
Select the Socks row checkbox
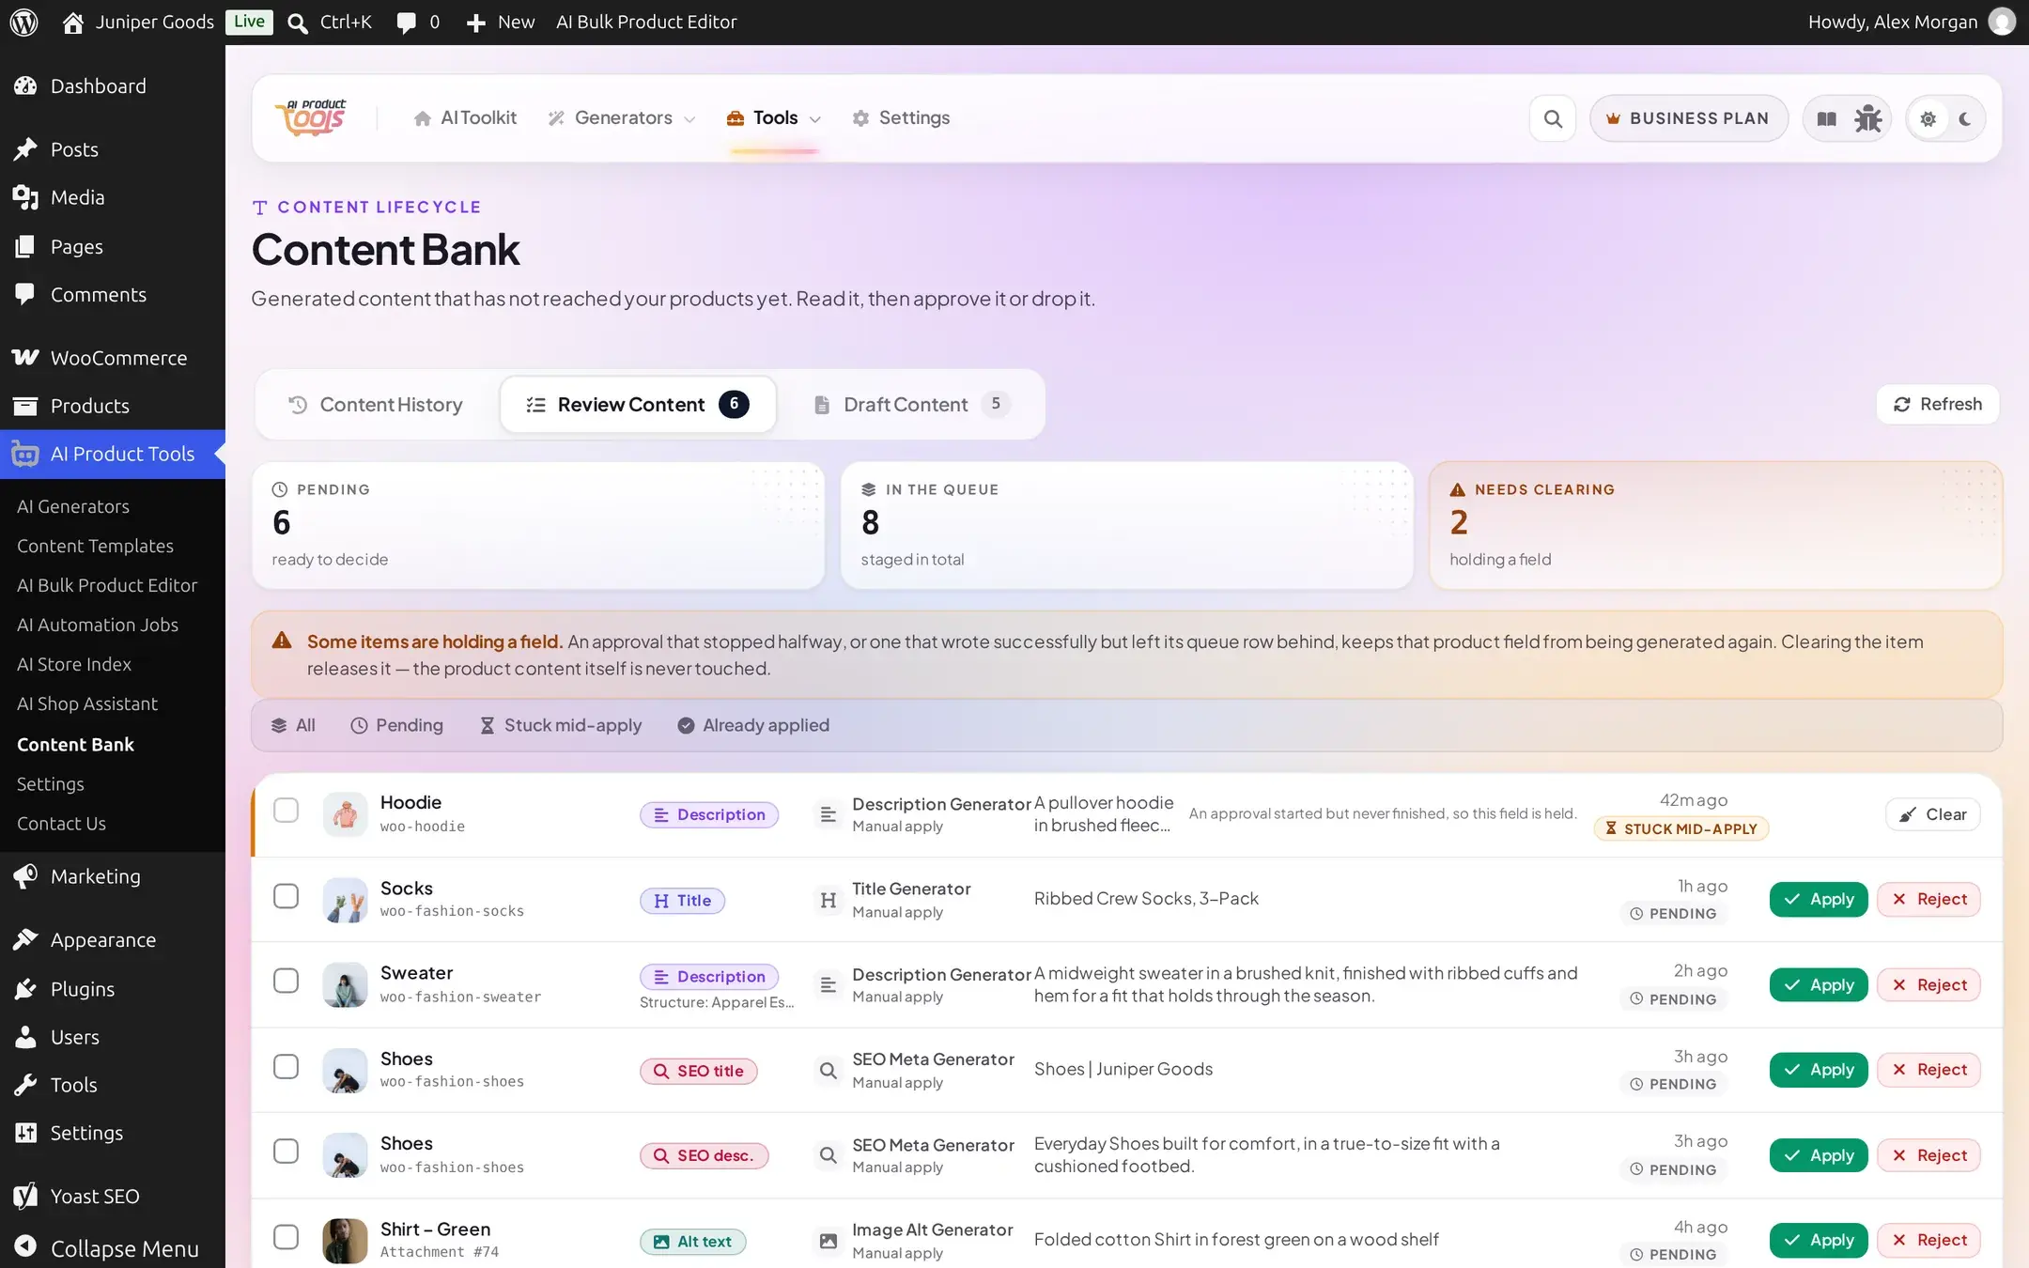(x=286, y=896)
